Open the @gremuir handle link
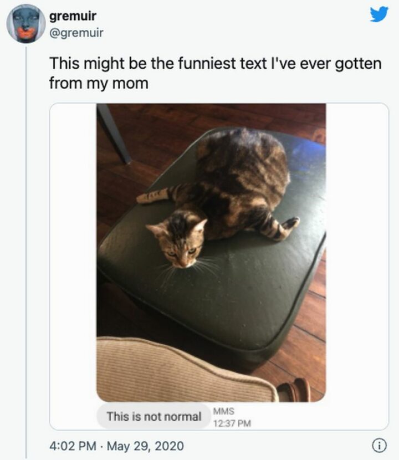399x460 pixels. (76, 33)
